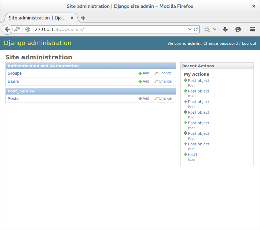This screenshot has height=230, width=260.
Task: Open test1 user recent action link
Action: click(x=193, y=155)
